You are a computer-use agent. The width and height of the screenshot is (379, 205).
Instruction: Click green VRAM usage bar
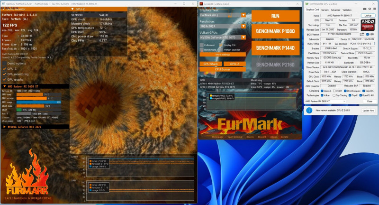pos(19,110)
